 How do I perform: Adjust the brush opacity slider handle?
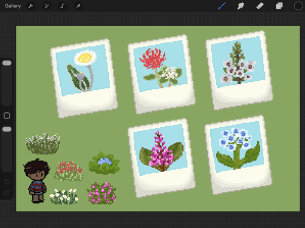coord(7,129)
